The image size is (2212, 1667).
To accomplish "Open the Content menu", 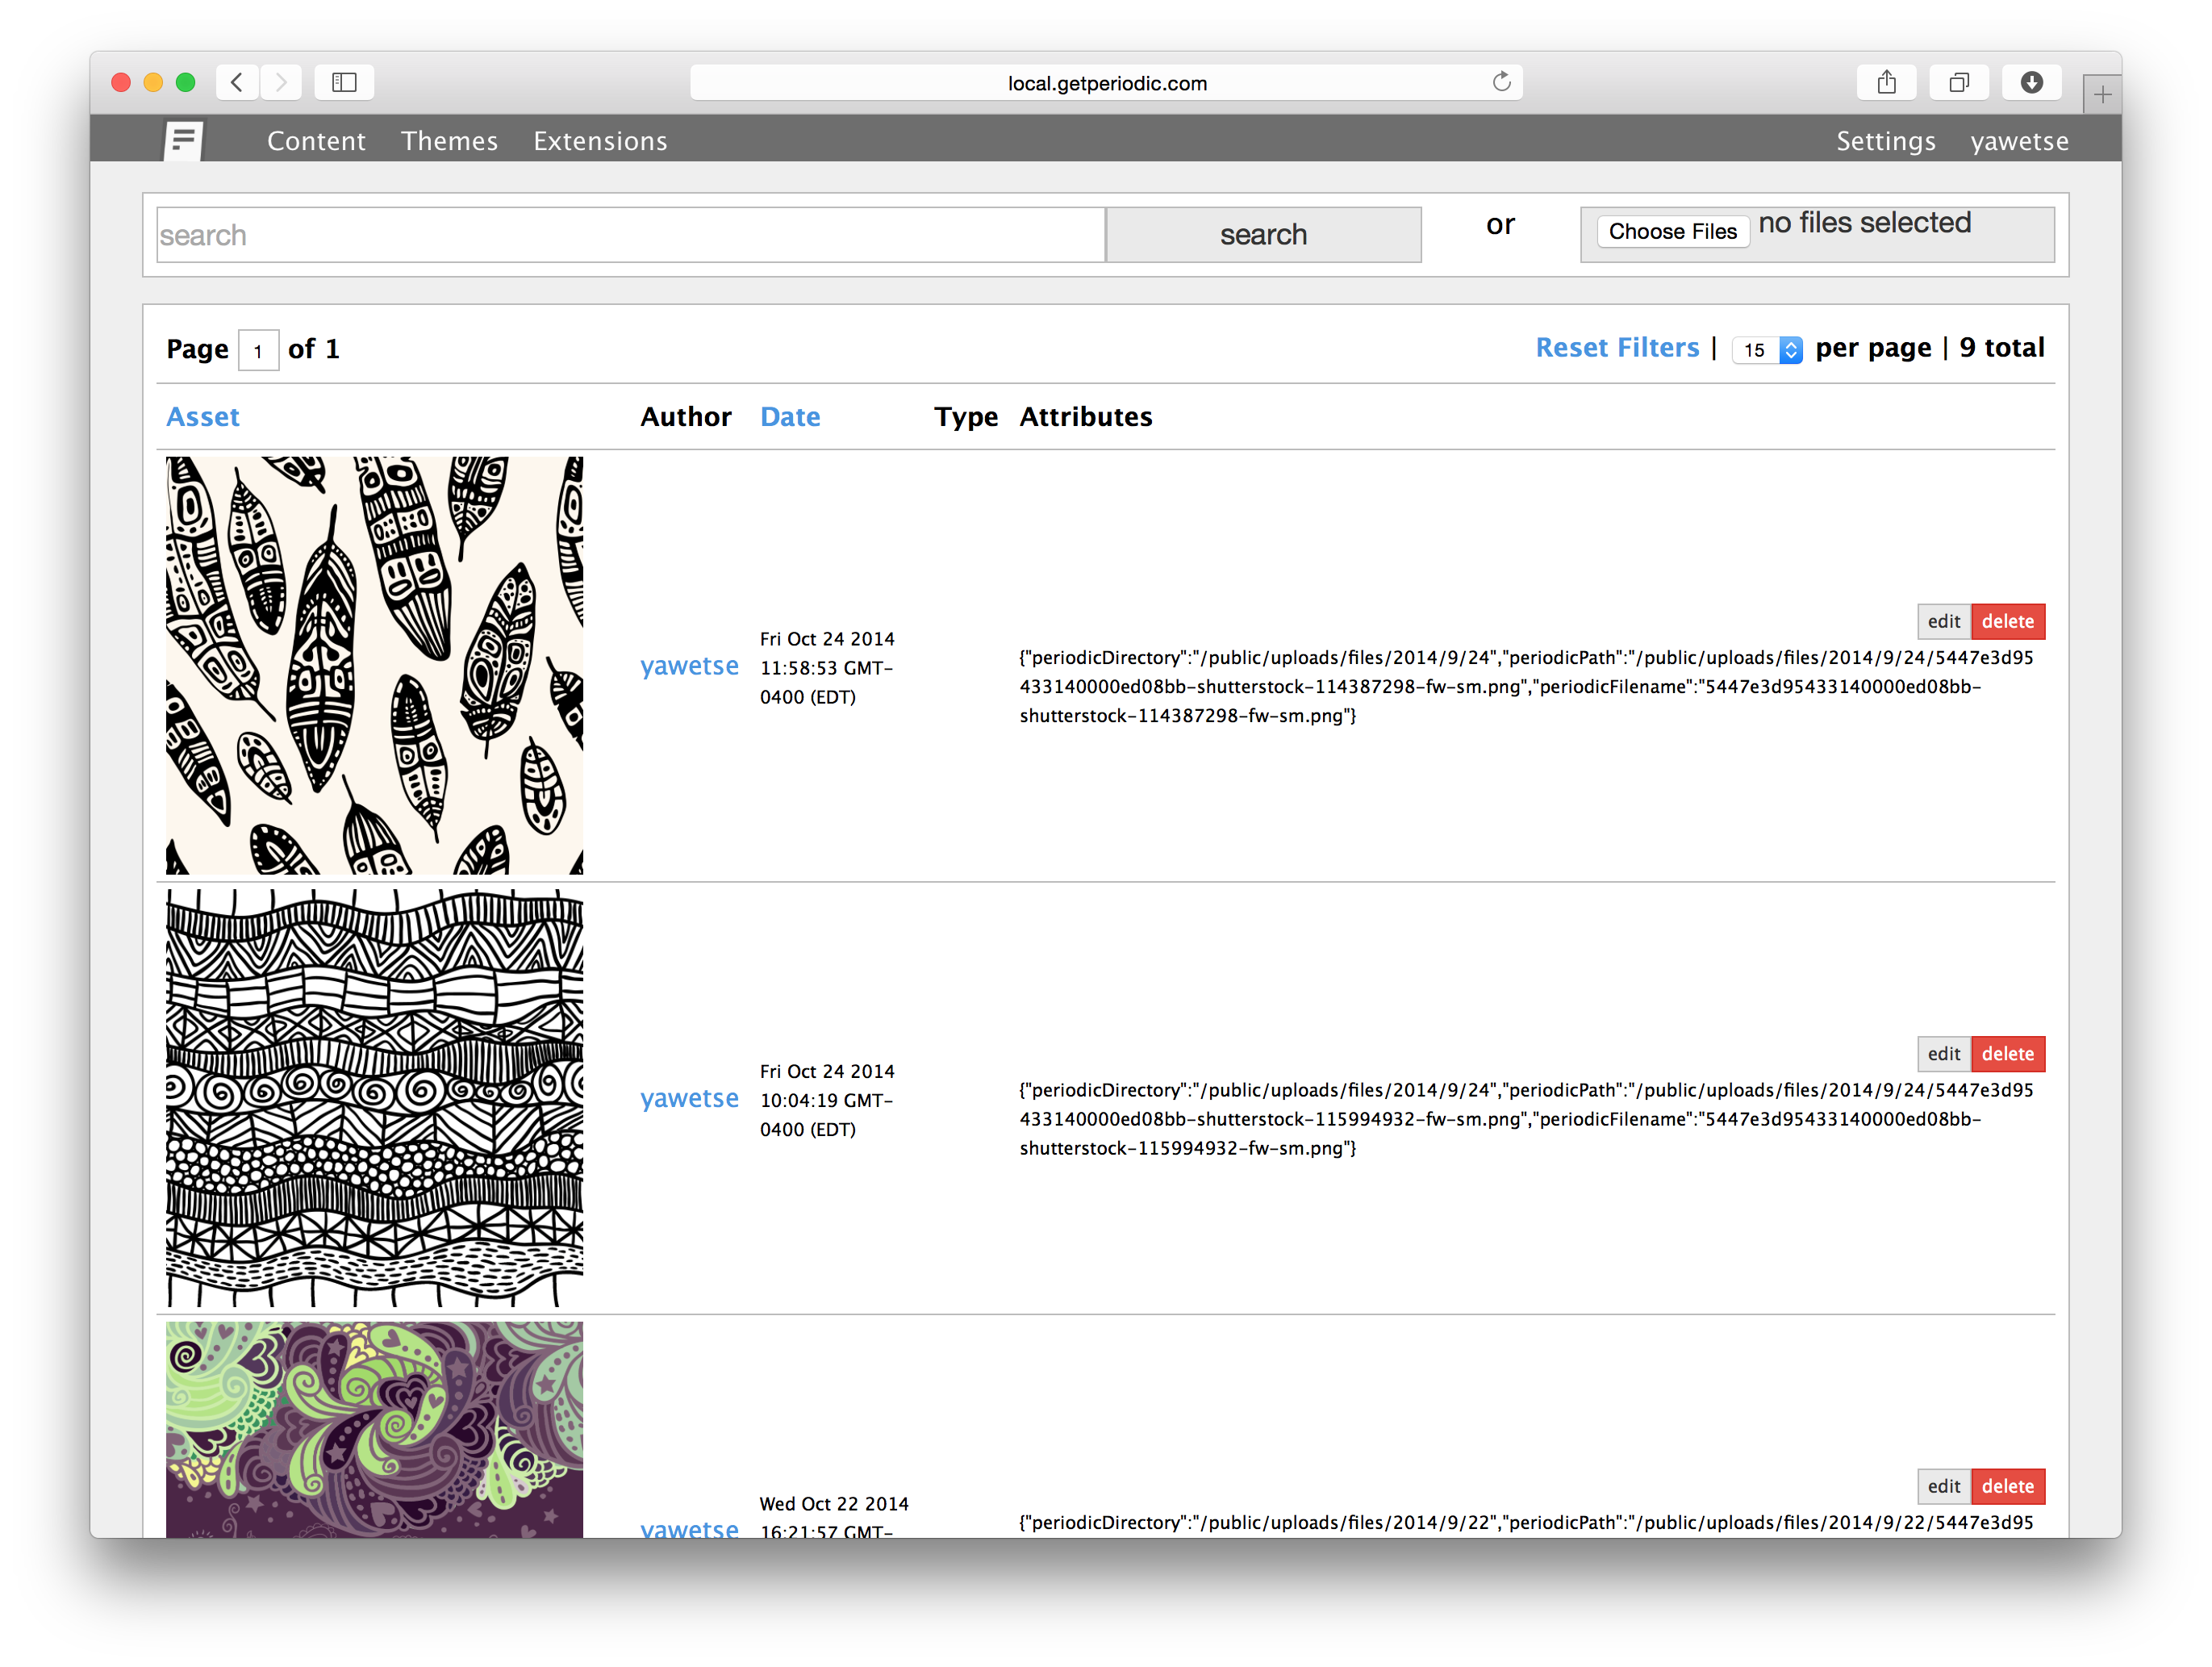I will [x=316, y=141].
